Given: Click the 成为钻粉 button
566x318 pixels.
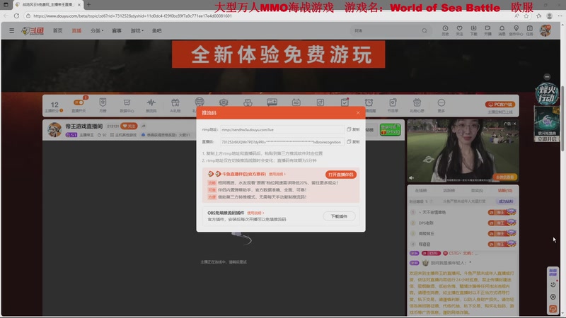Looking at the screenshot, I should [x=506, y=201].
